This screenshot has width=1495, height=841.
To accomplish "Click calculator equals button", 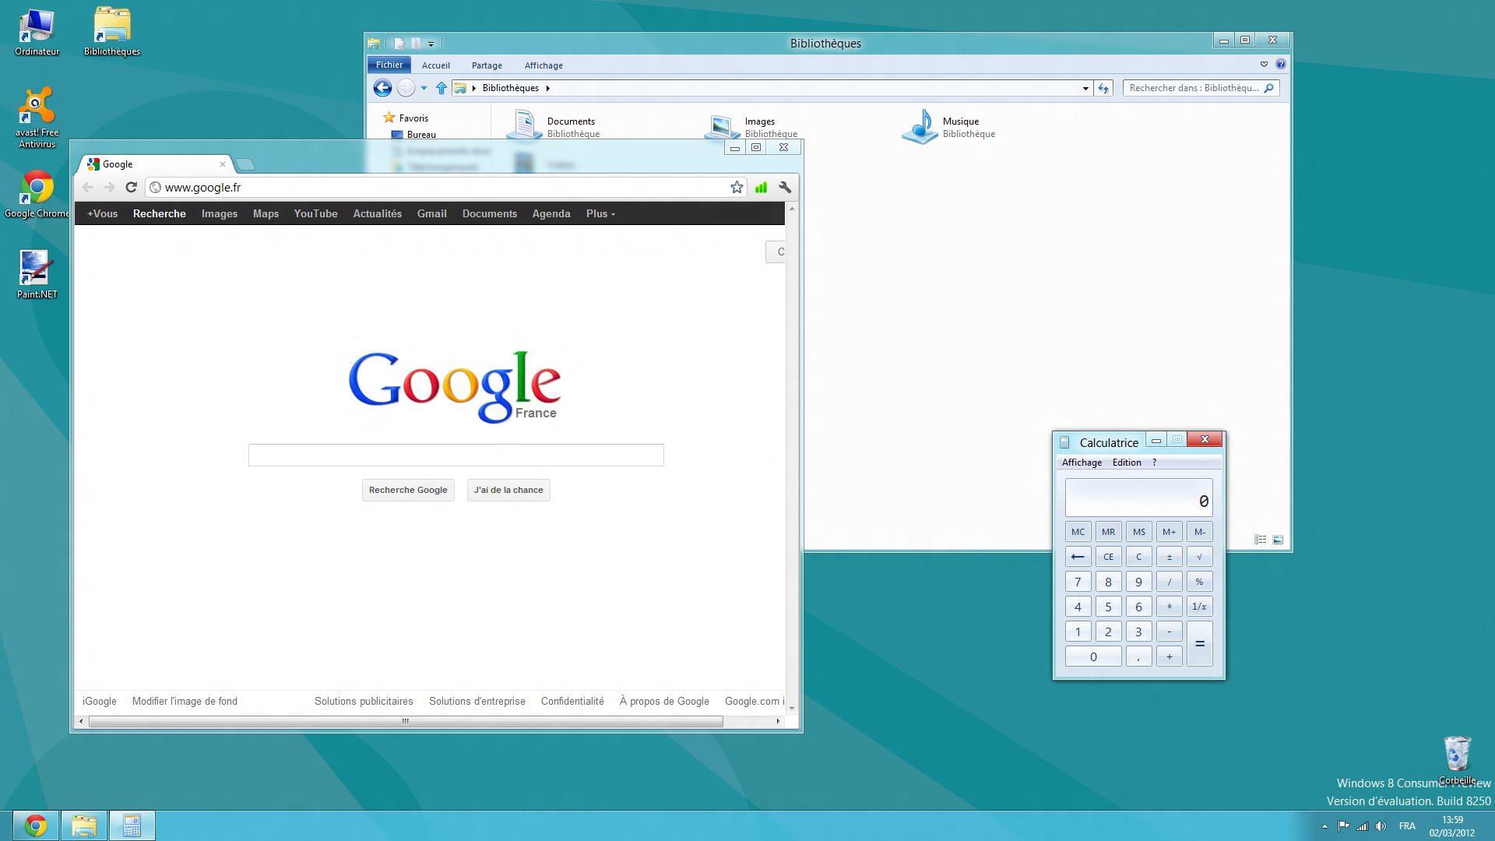I will [x=1199, y=644].
